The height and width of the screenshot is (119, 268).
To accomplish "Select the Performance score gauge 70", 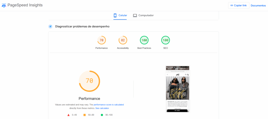I will (102, 40).
